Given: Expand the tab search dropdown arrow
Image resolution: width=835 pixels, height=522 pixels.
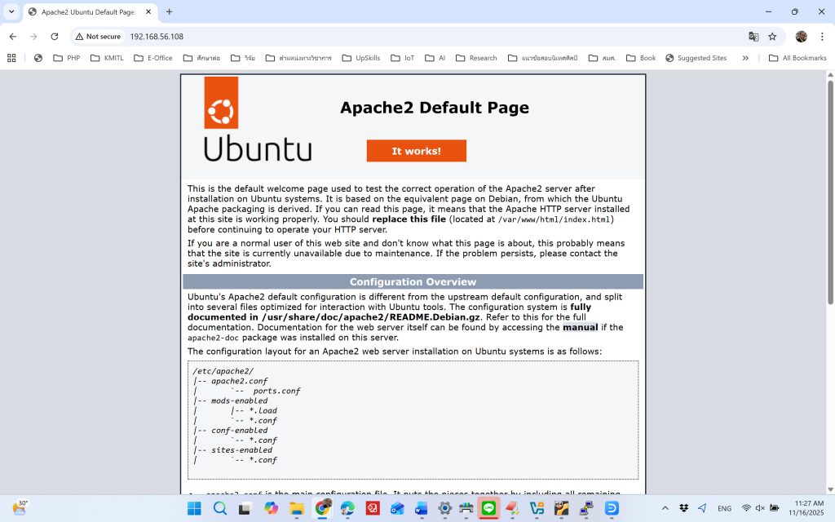Looking at the screenshot, I should coord(11,12).
